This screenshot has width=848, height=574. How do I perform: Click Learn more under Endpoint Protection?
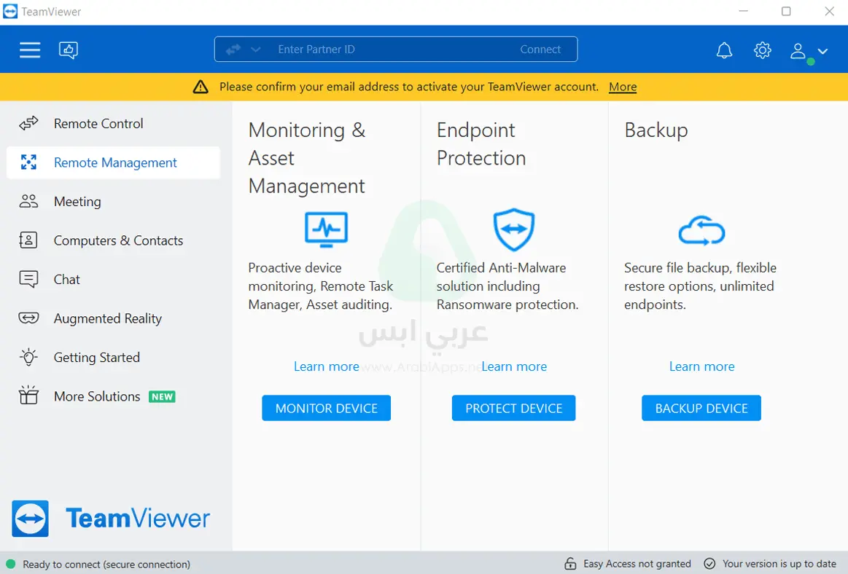coord(514,366)
